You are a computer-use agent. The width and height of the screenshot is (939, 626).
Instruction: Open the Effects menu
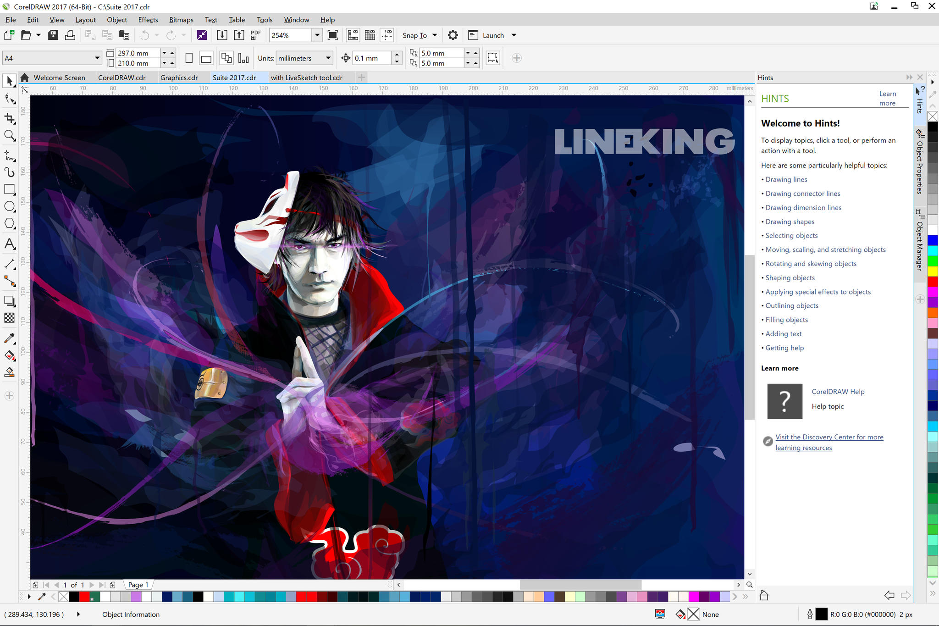[x=148, y=20]
